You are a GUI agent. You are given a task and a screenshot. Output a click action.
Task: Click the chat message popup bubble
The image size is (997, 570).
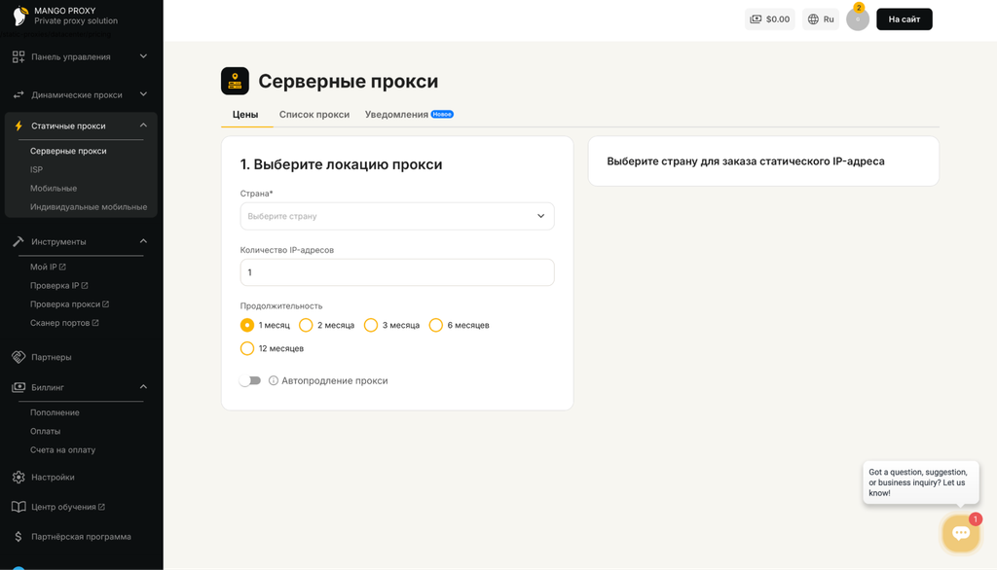[921, 482]
